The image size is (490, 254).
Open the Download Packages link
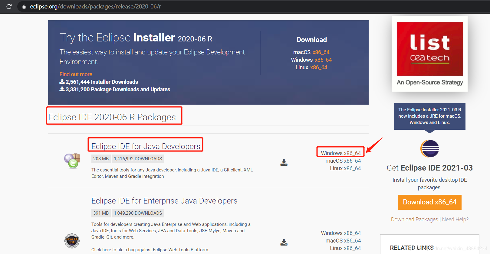click(414, 220)
